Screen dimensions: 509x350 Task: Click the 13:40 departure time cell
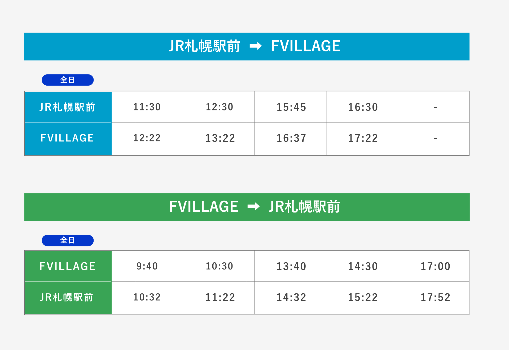pos(291,267)
